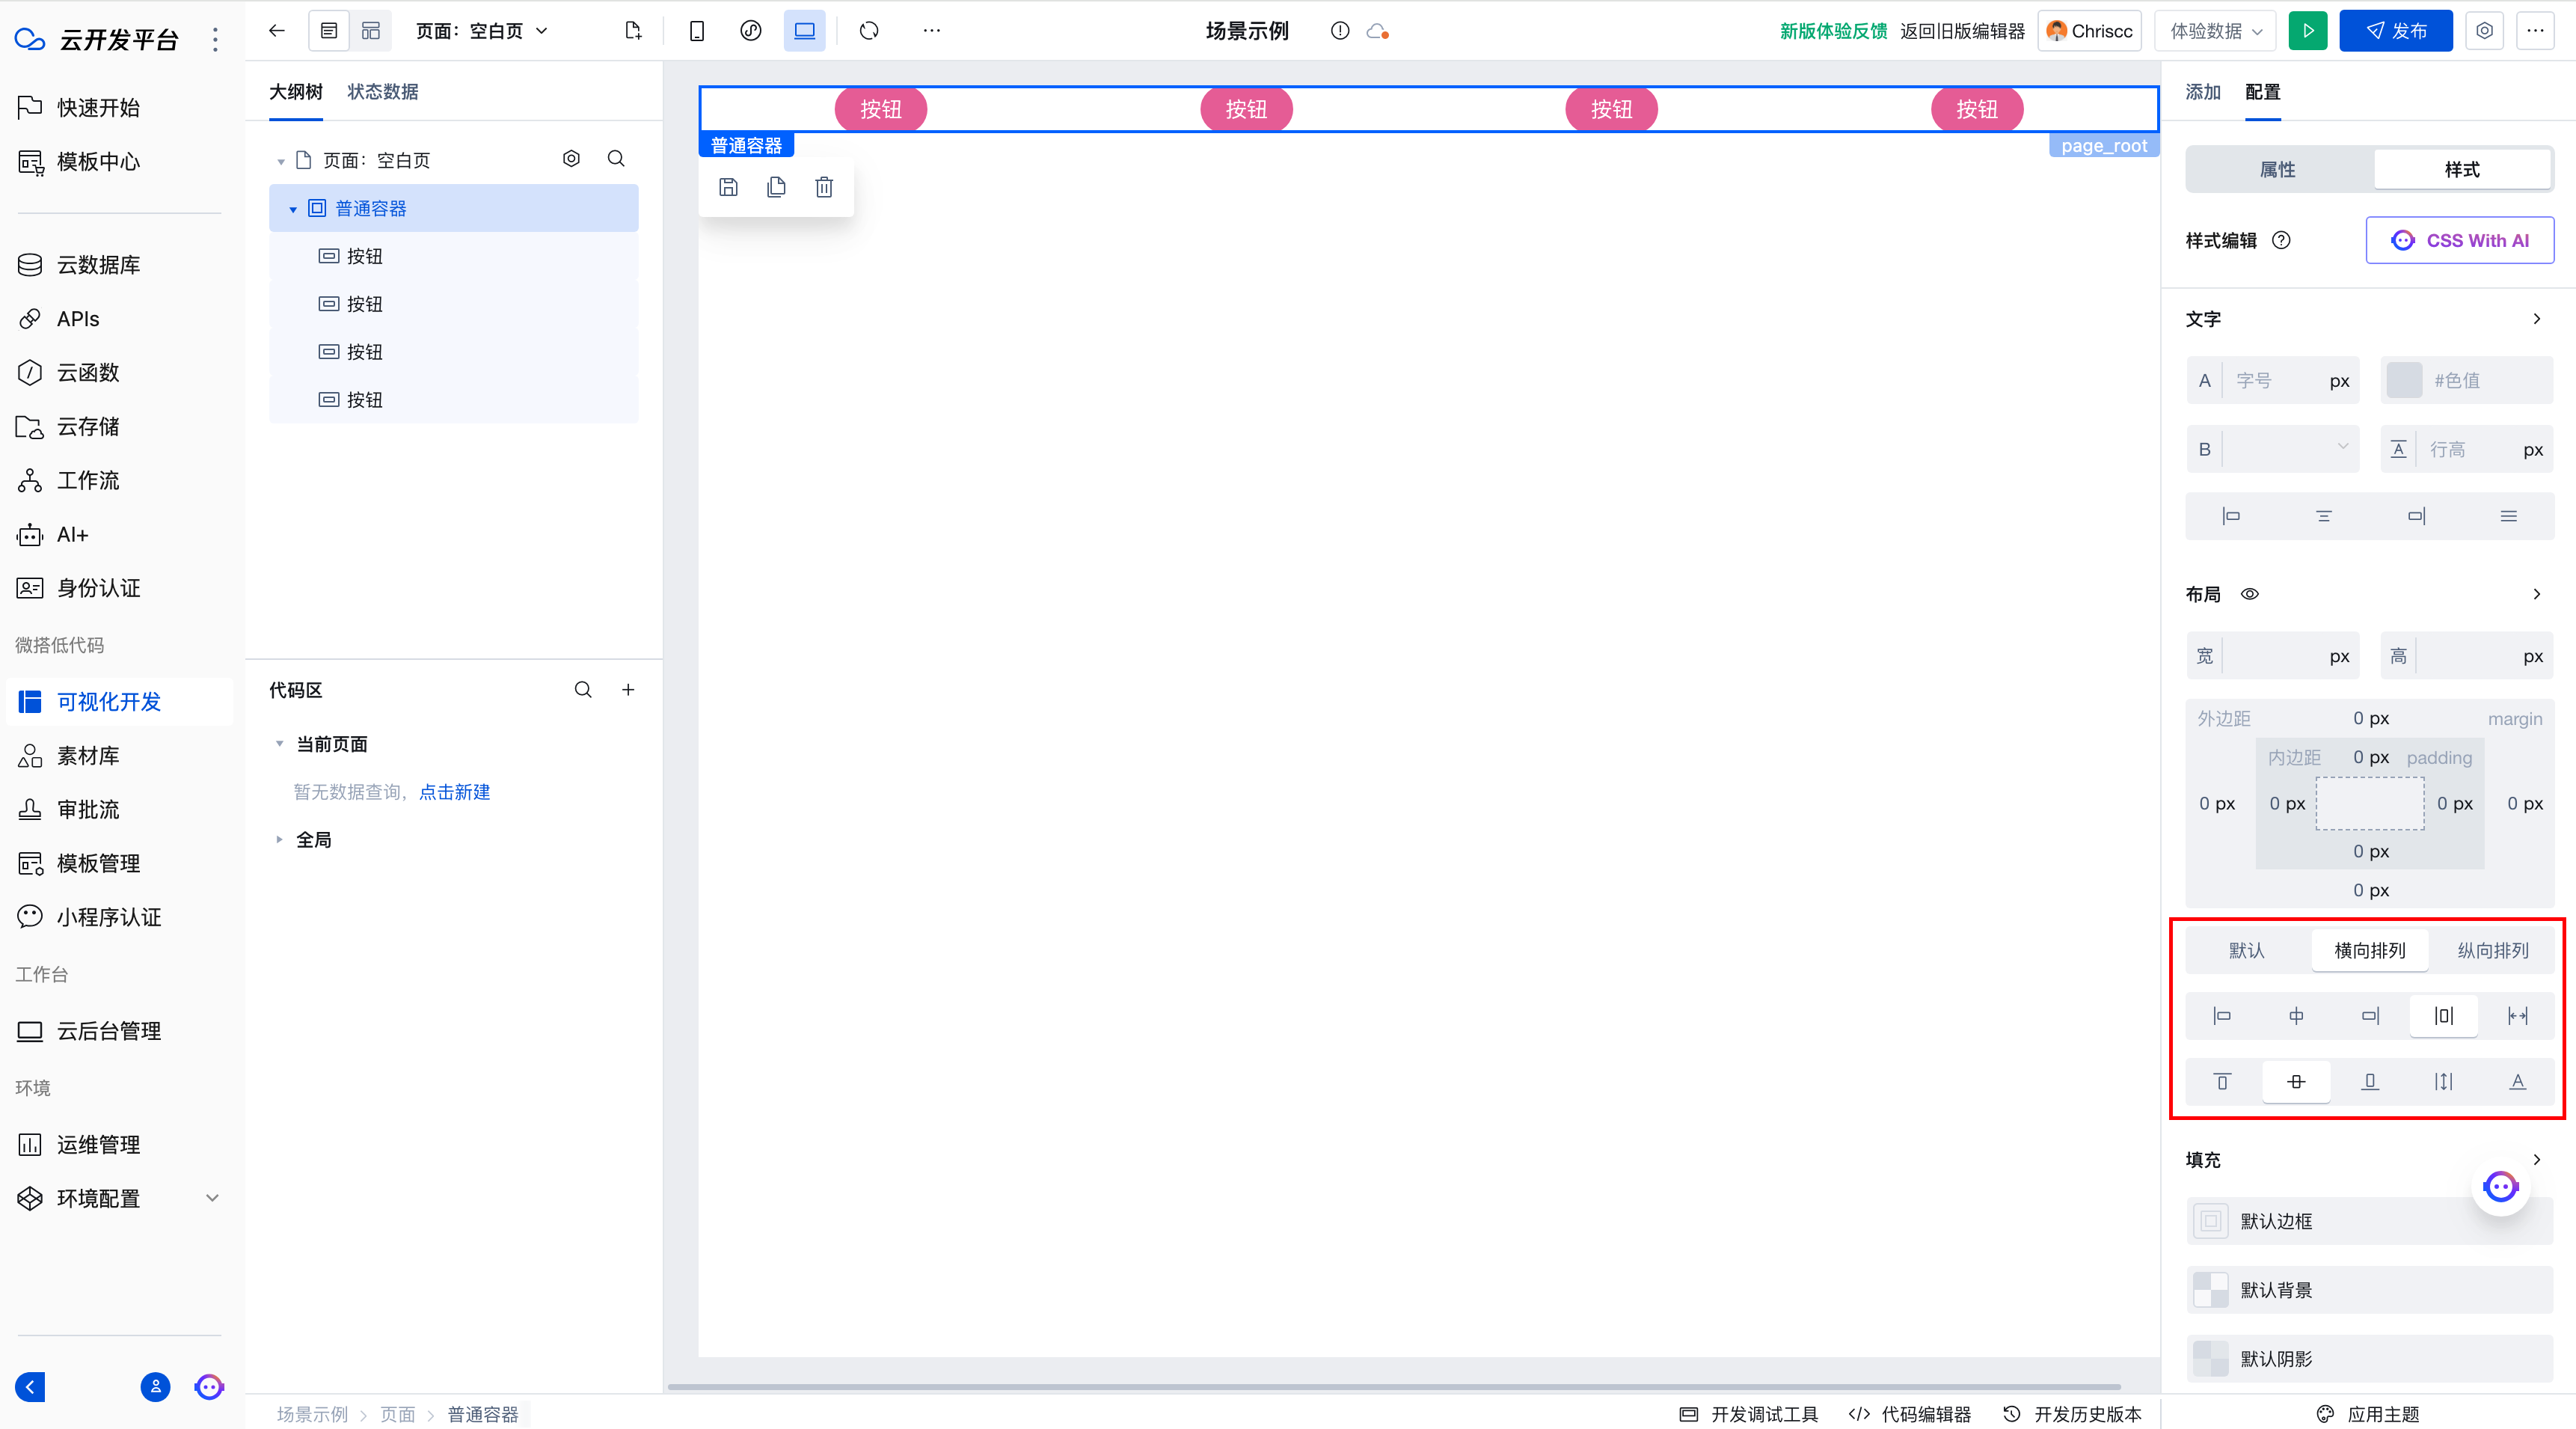Click the refresh icon in toolbar
The width and height of the screenshot is (2576, 1429).
(x=869, y=31)
